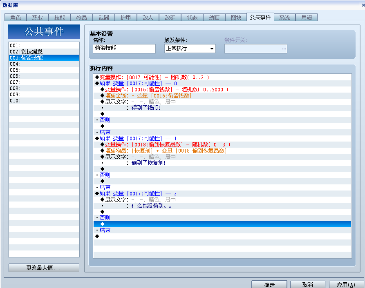The width and height of the screenshot is (365, 288).
Task: Open the 触发条件 dropdown showing 正常执行
Action: (x=190, y=49)
